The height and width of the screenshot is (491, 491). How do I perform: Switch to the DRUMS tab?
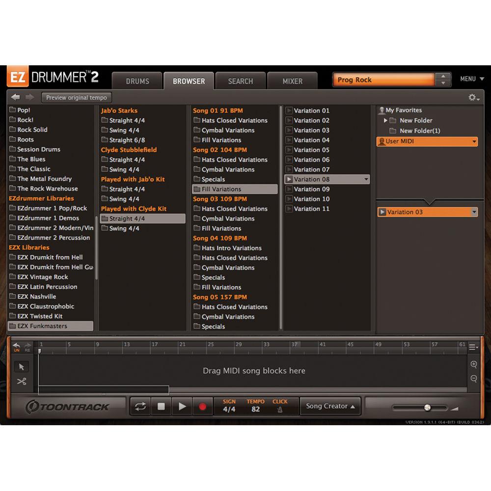tap(137, 81)
